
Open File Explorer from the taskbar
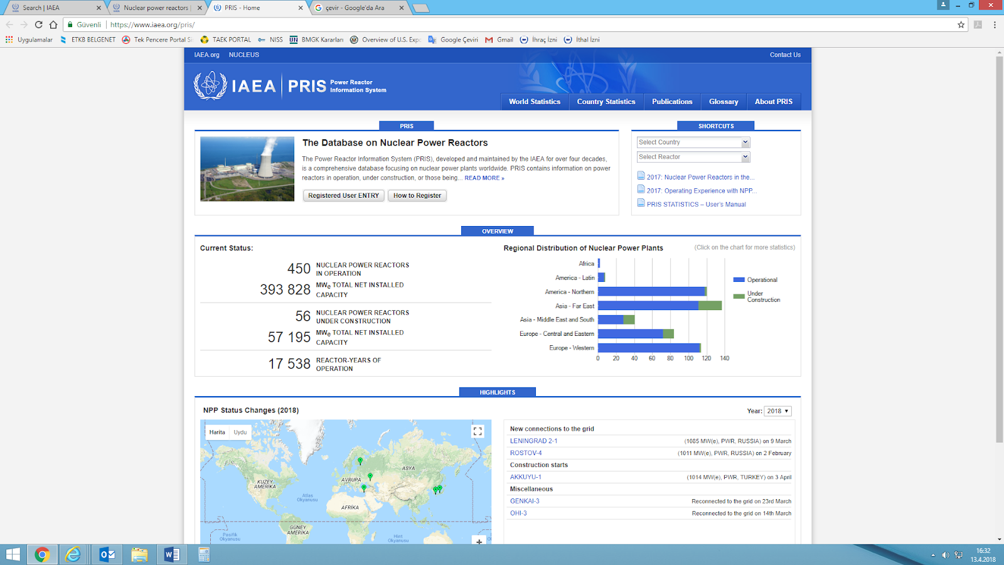point(139,554)
